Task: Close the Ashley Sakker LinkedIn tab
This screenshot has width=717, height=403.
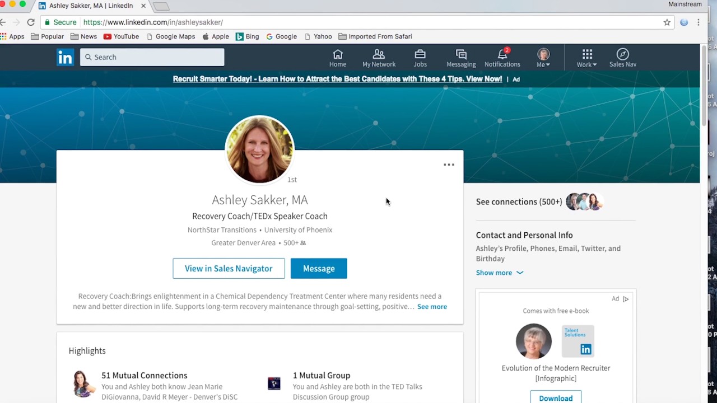Action: (143, 6)
